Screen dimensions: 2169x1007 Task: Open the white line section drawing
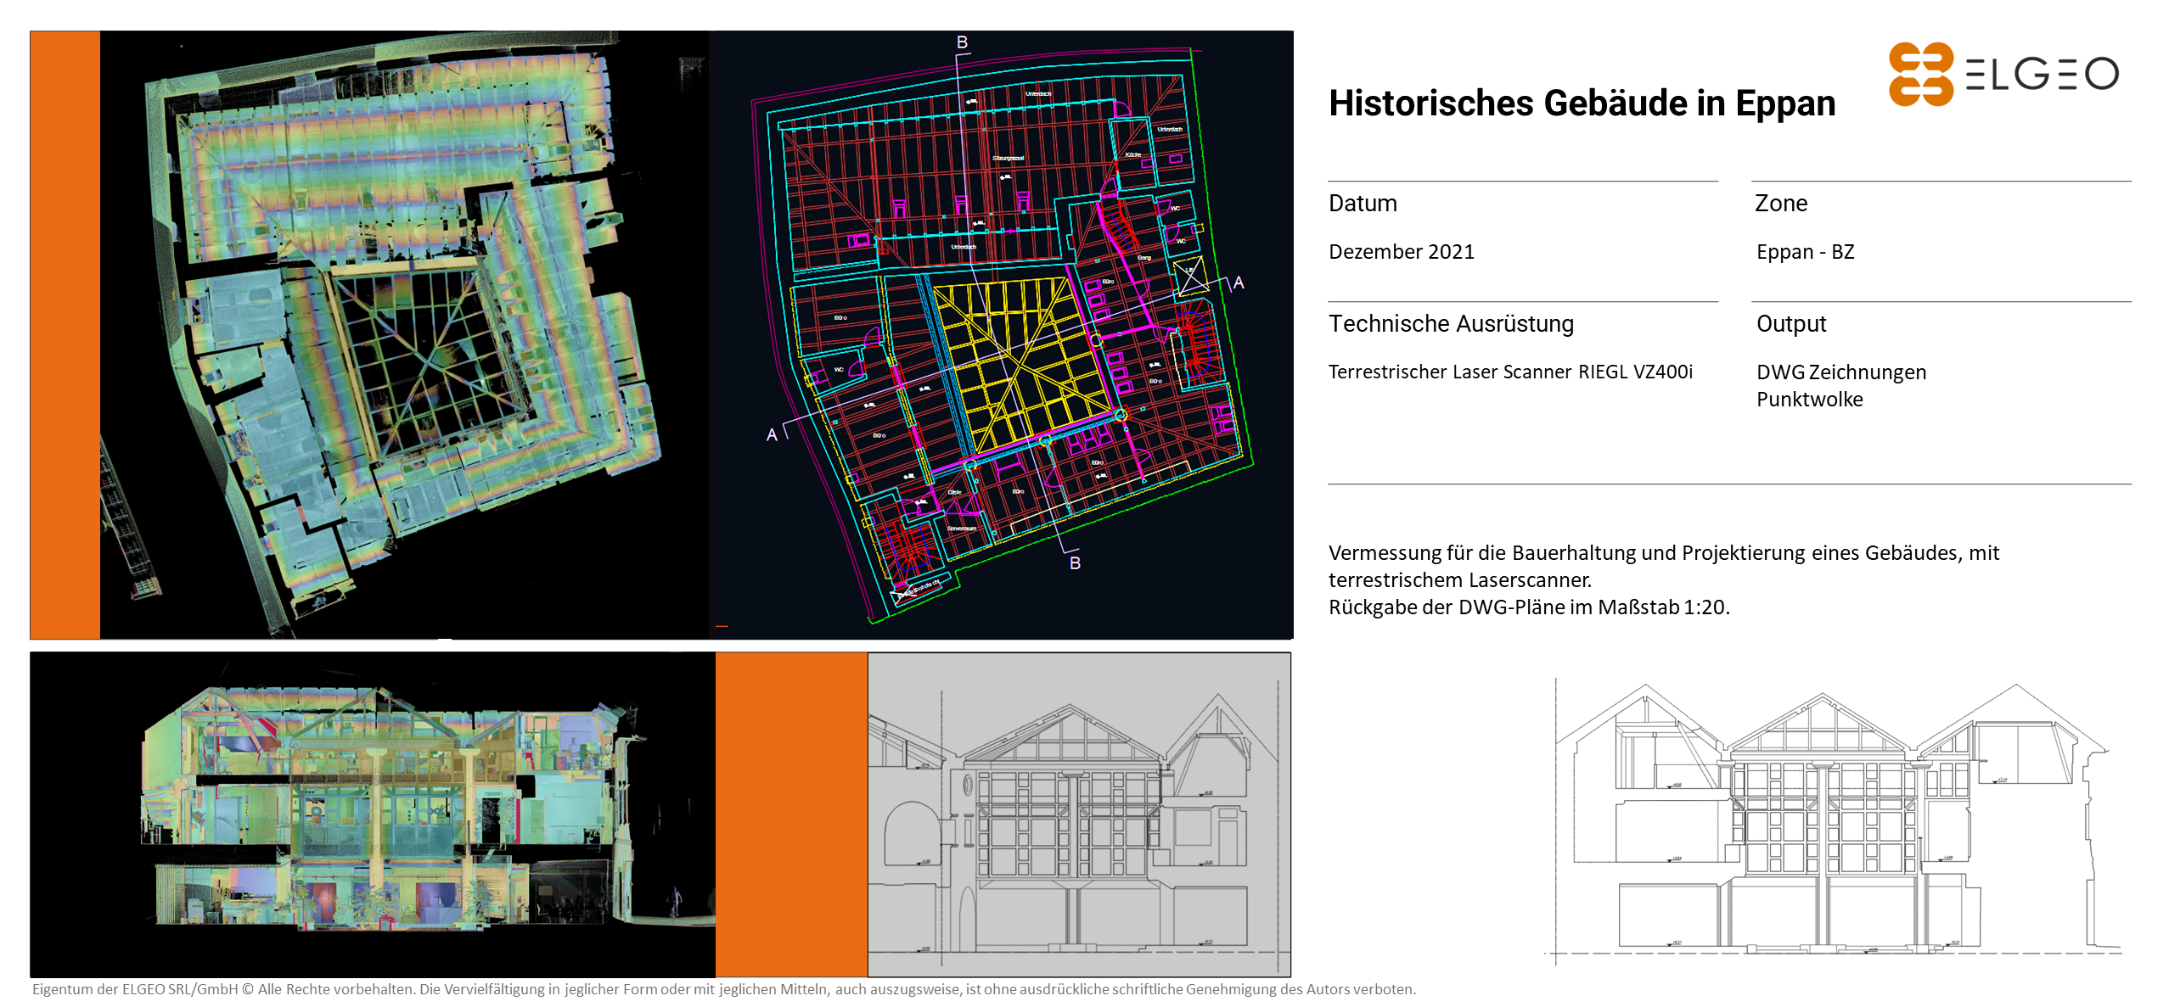[x=1834, y=823]
